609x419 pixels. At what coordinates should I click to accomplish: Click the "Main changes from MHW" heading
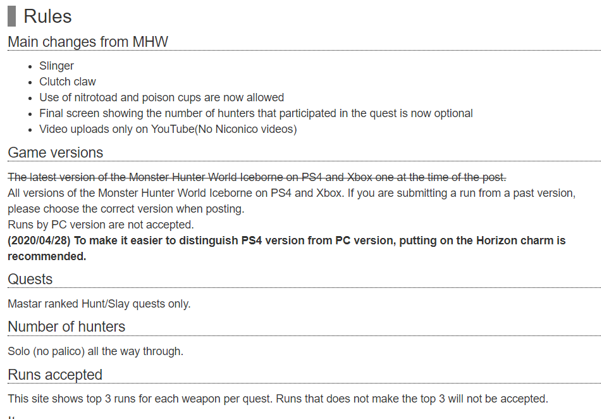pyautogui.click(x=88, y=42)
